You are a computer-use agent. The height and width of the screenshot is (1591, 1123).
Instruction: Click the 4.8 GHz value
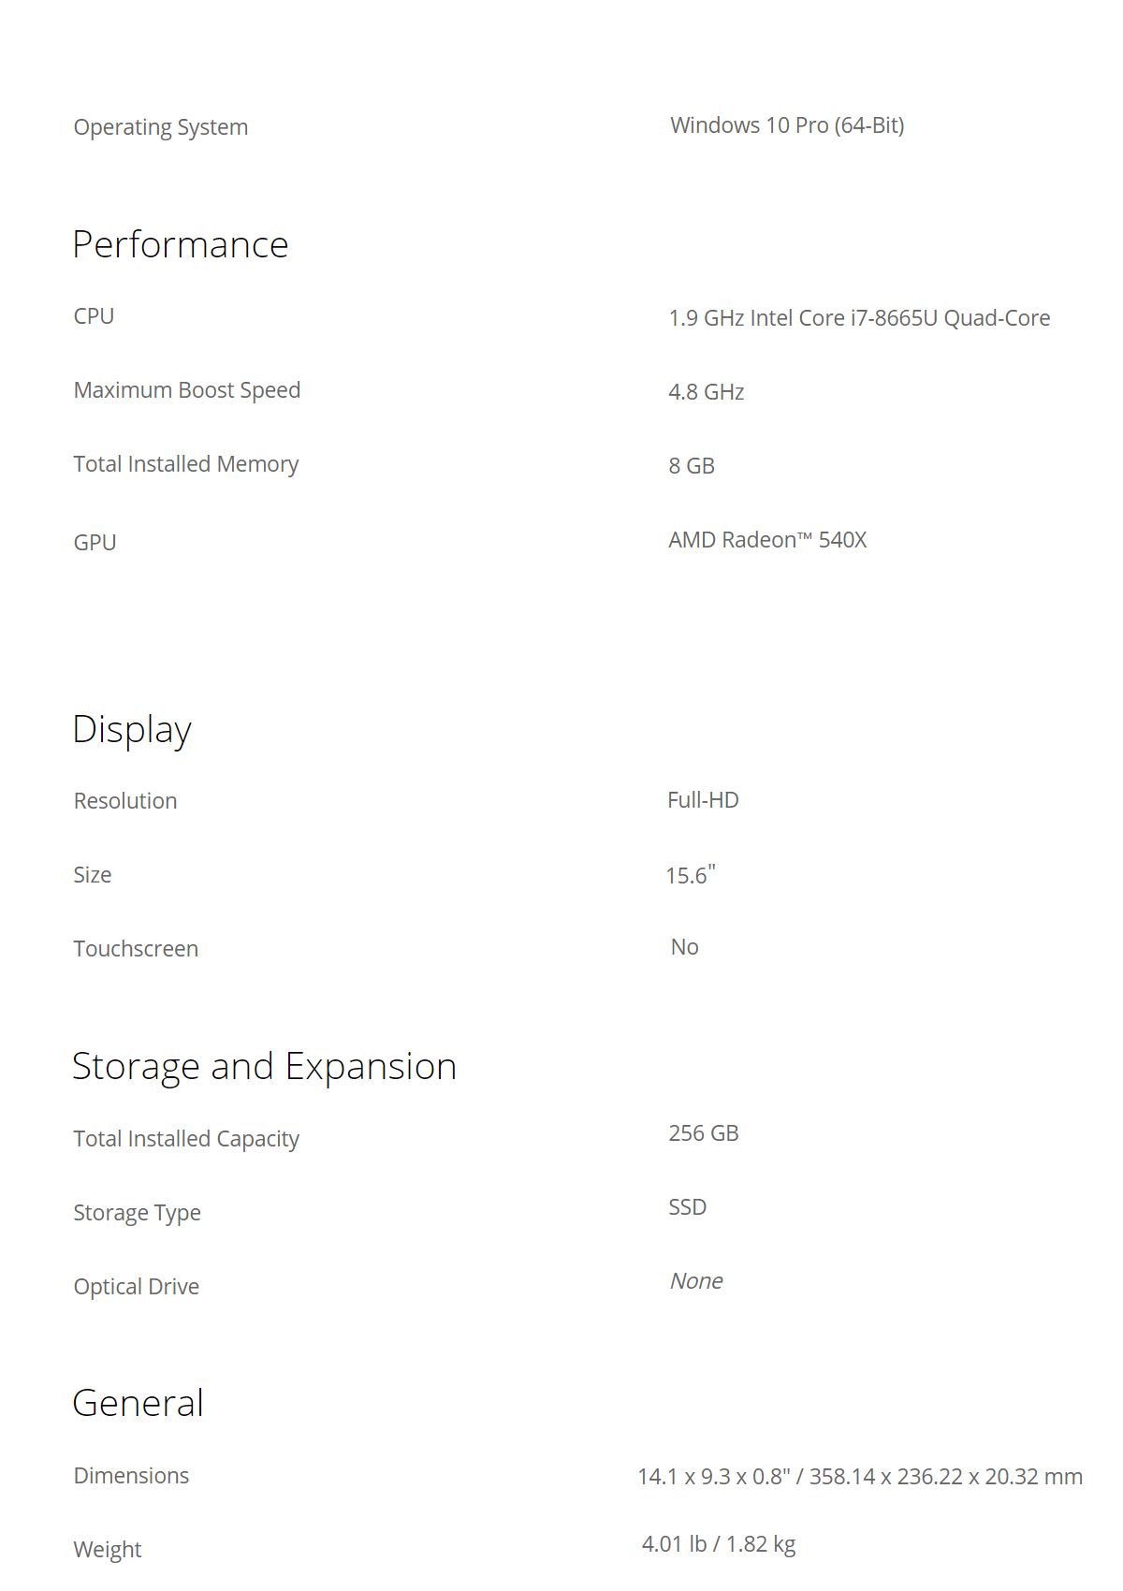pos(707,392)
